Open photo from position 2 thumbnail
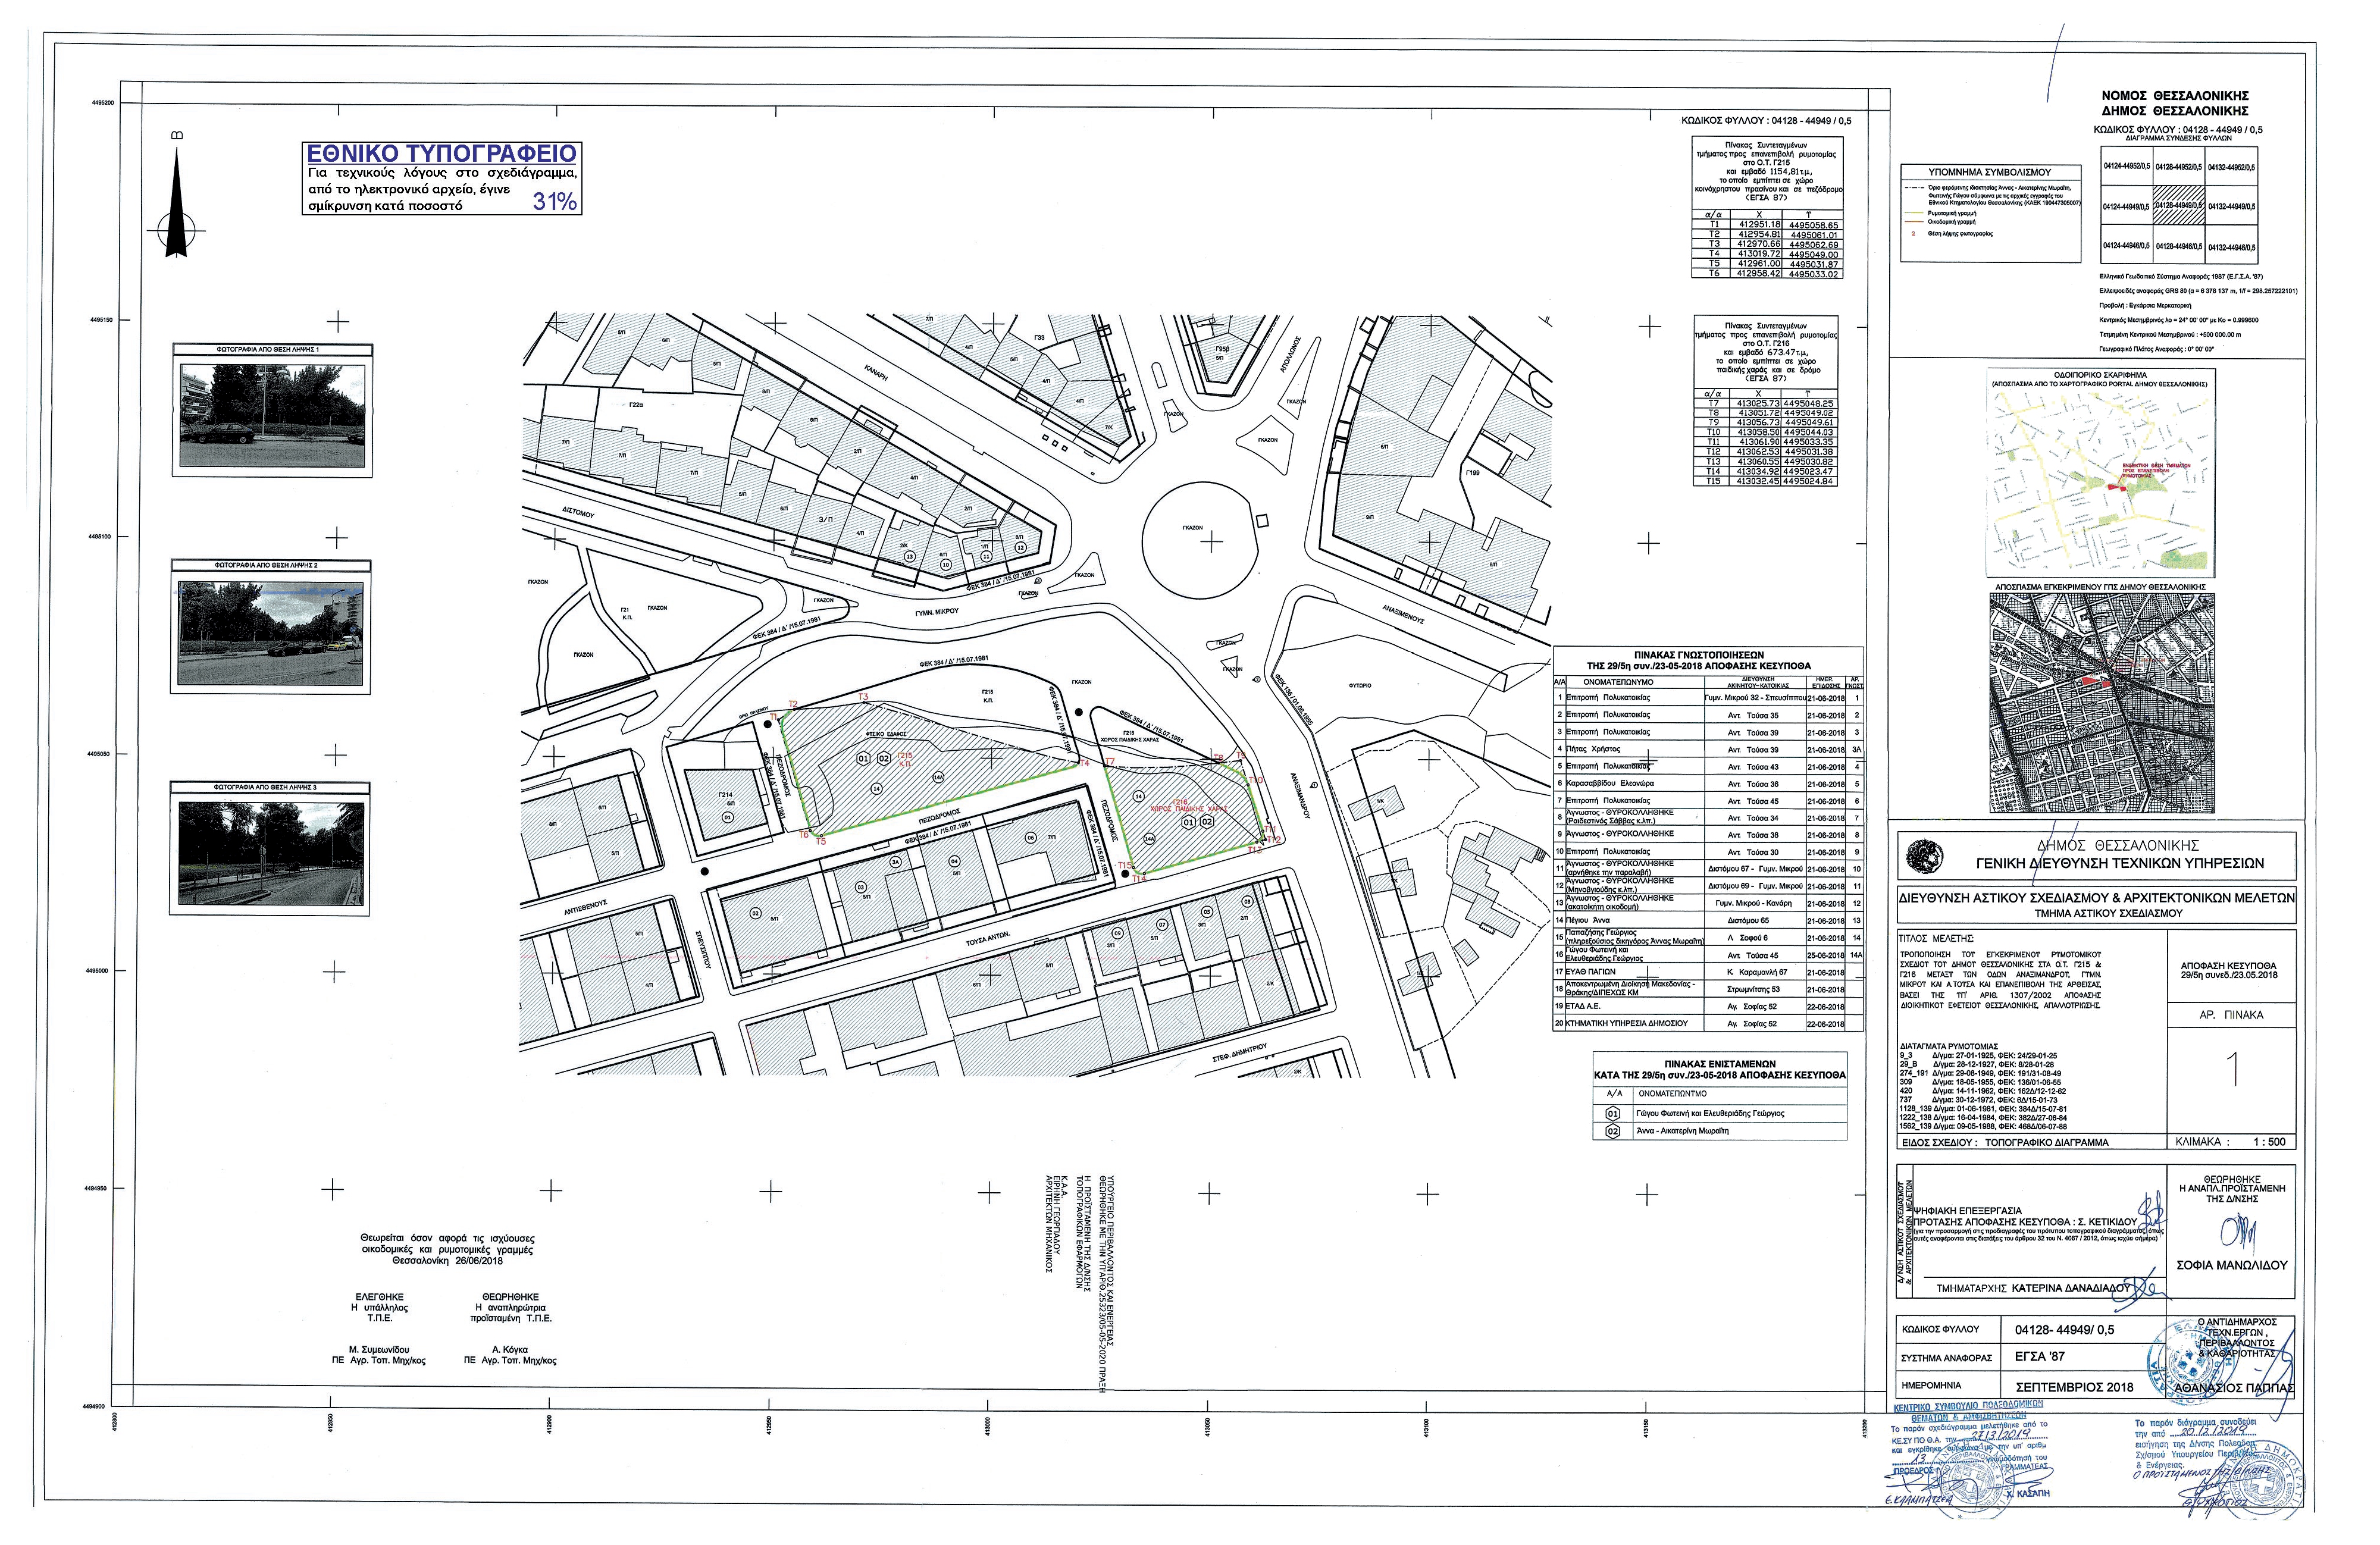The height and width of the screenshot is (1545, 2380). point(270,633)
